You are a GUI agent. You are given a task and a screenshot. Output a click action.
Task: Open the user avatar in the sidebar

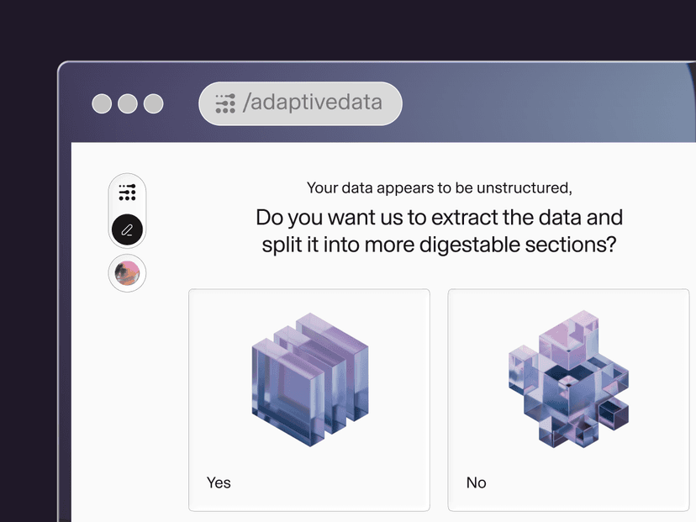(x=127, y=273)
